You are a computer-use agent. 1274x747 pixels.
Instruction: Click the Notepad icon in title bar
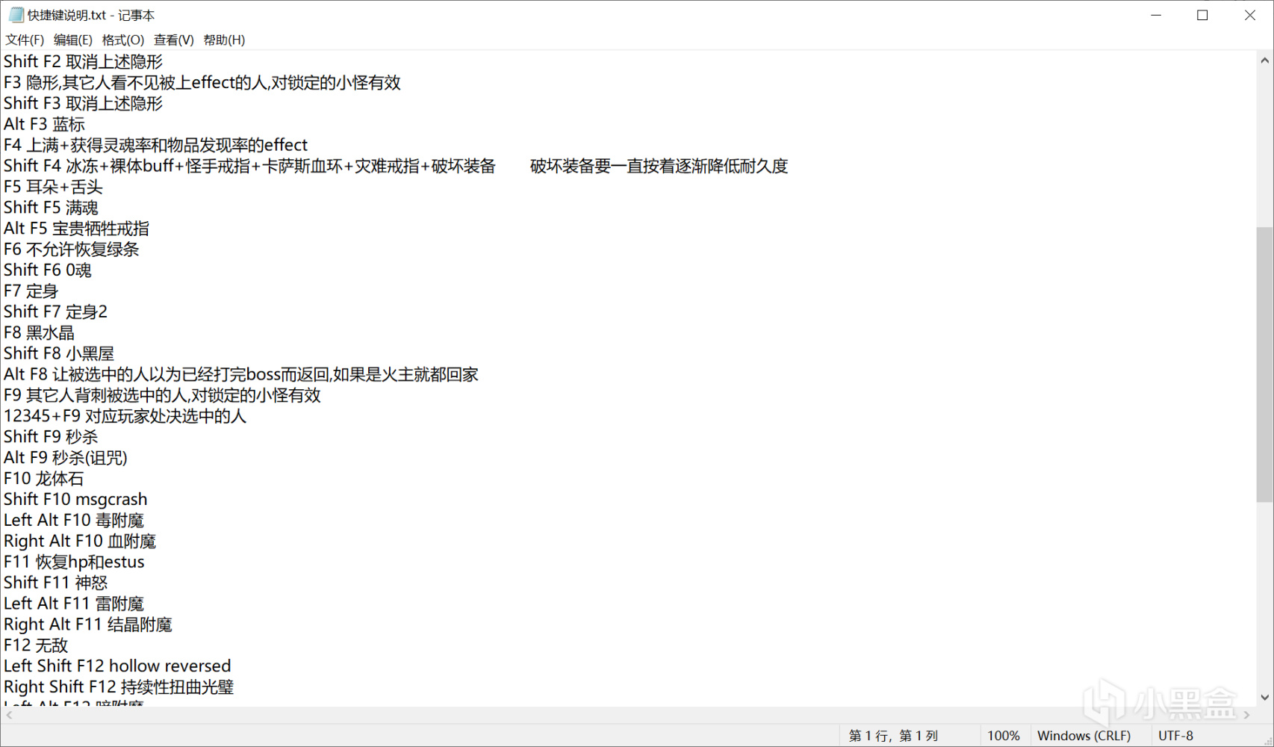tap(16, 15)
